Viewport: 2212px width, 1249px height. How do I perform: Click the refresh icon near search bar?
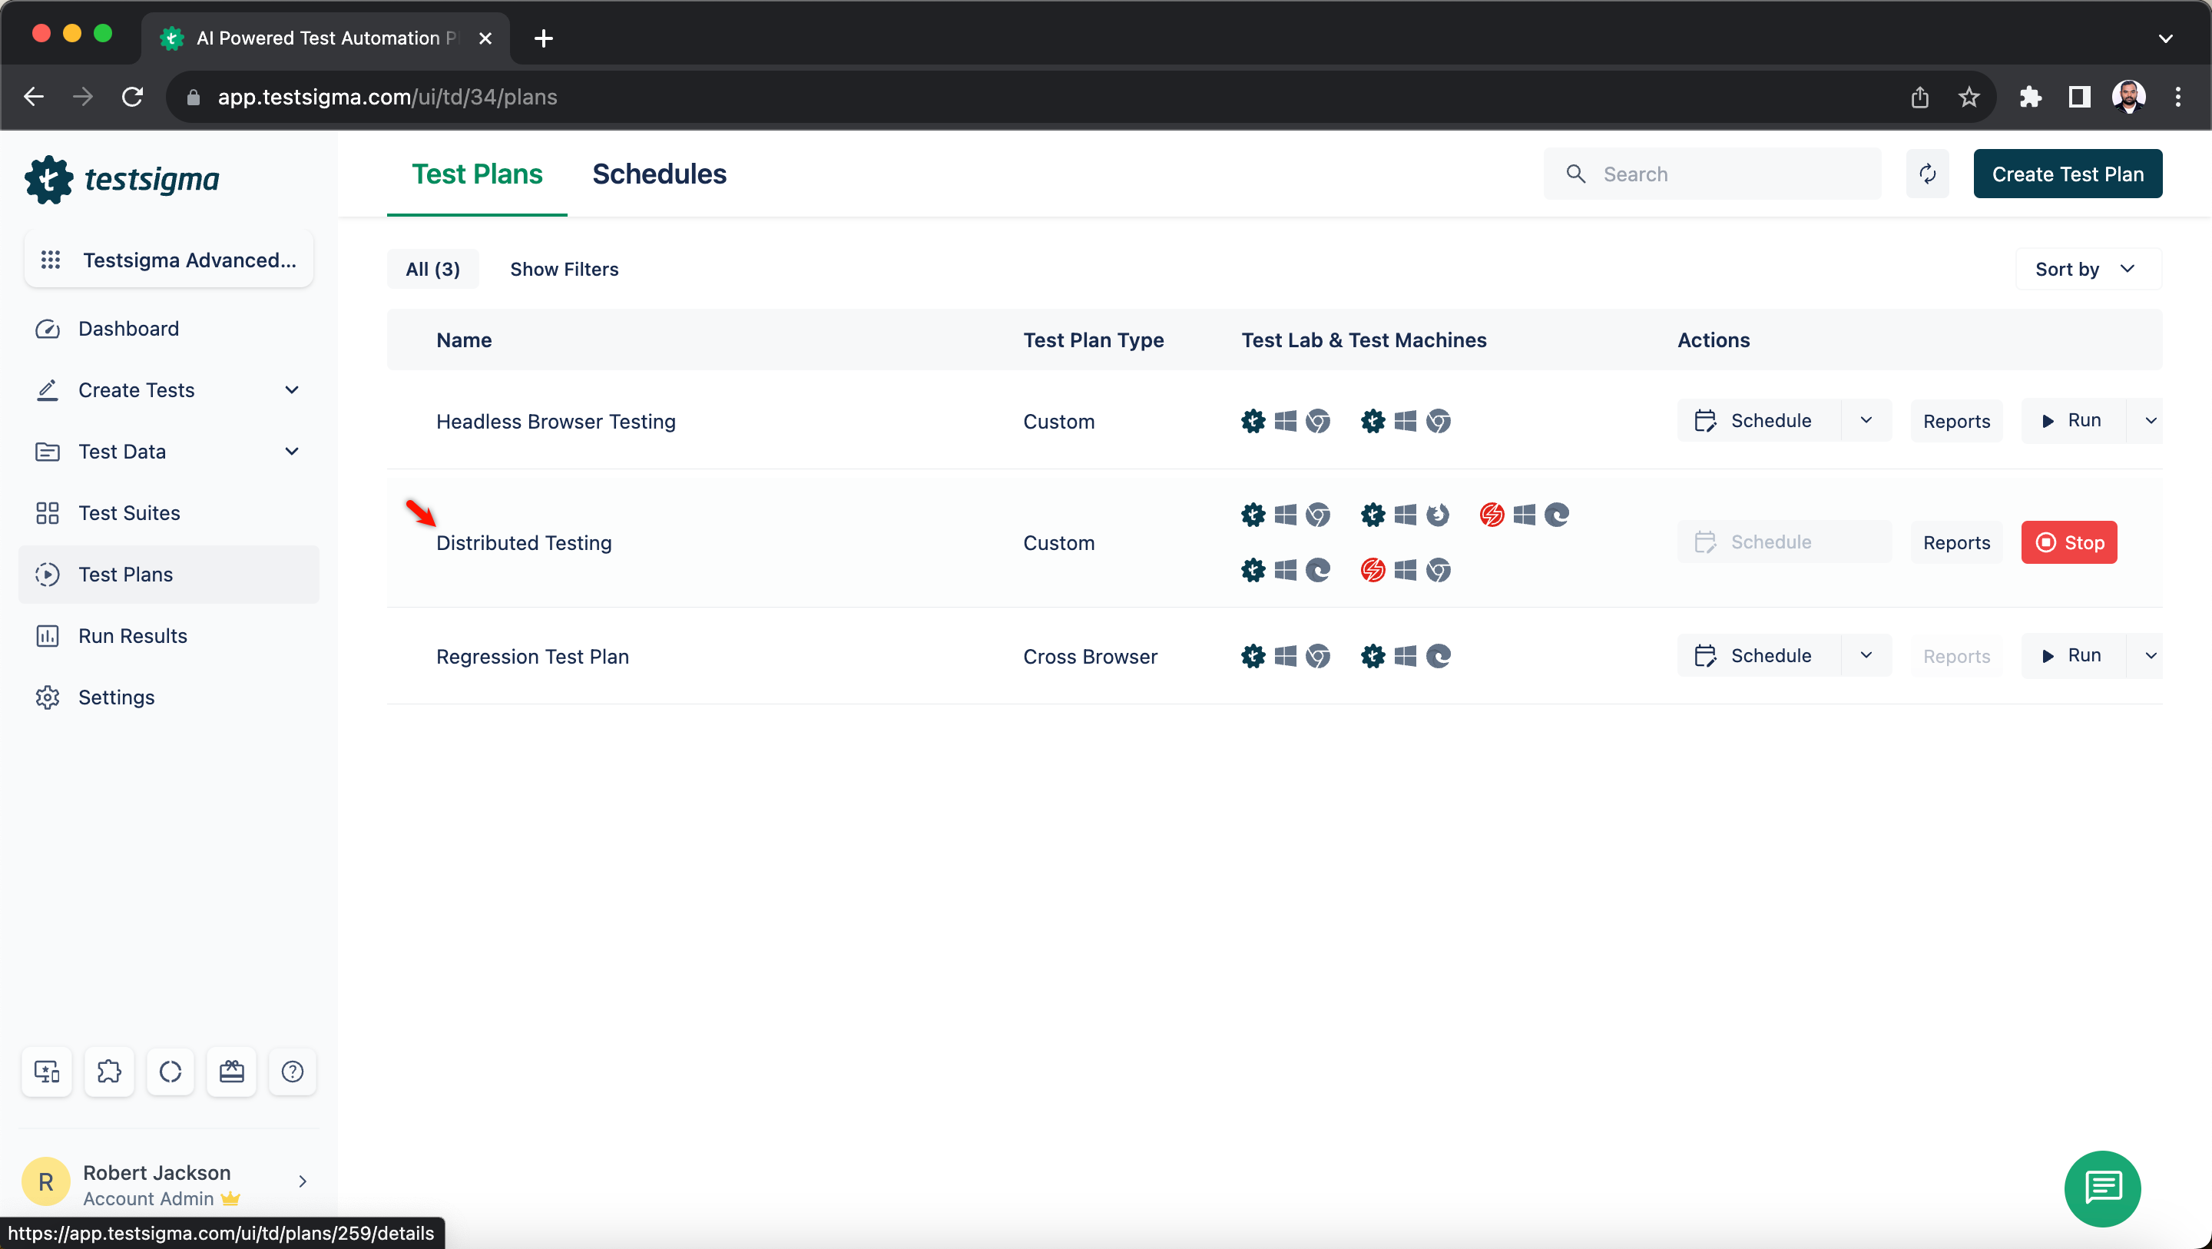1928,174
